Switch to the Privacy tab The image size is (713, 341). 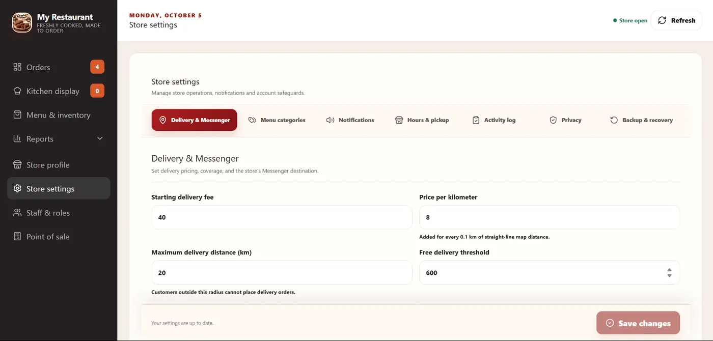point(565,120)
